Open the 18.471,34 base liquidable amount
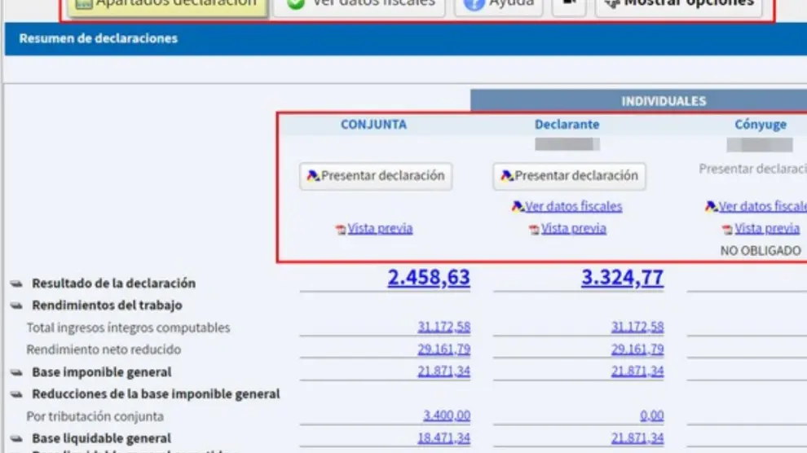This screenshot has height=453, width=807. pos(443,438)
